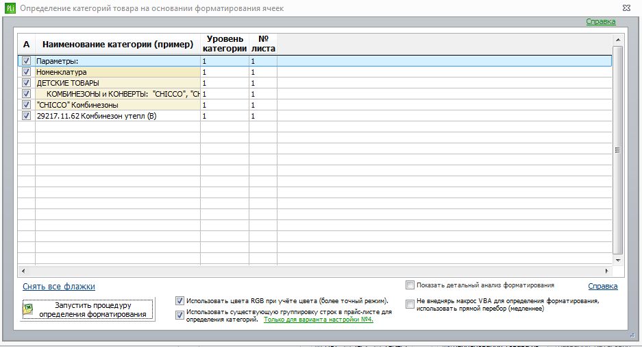Open the Справка link at top right
642x347 pixels.
601,22
